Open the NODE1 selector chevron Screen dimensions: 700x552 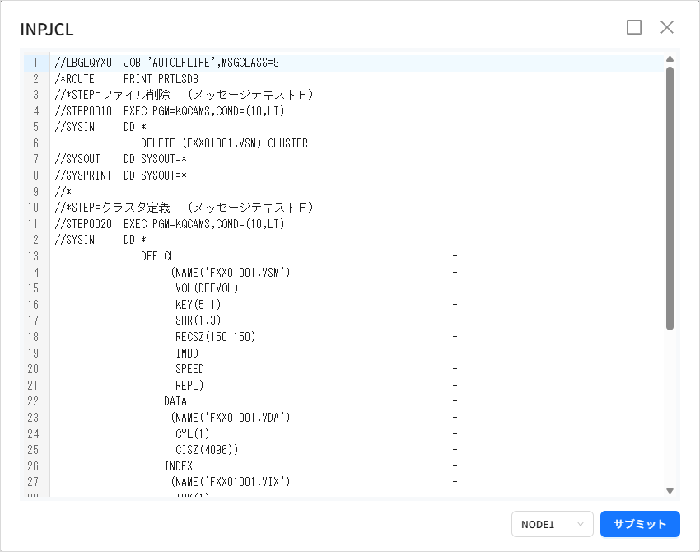[581, 524]
